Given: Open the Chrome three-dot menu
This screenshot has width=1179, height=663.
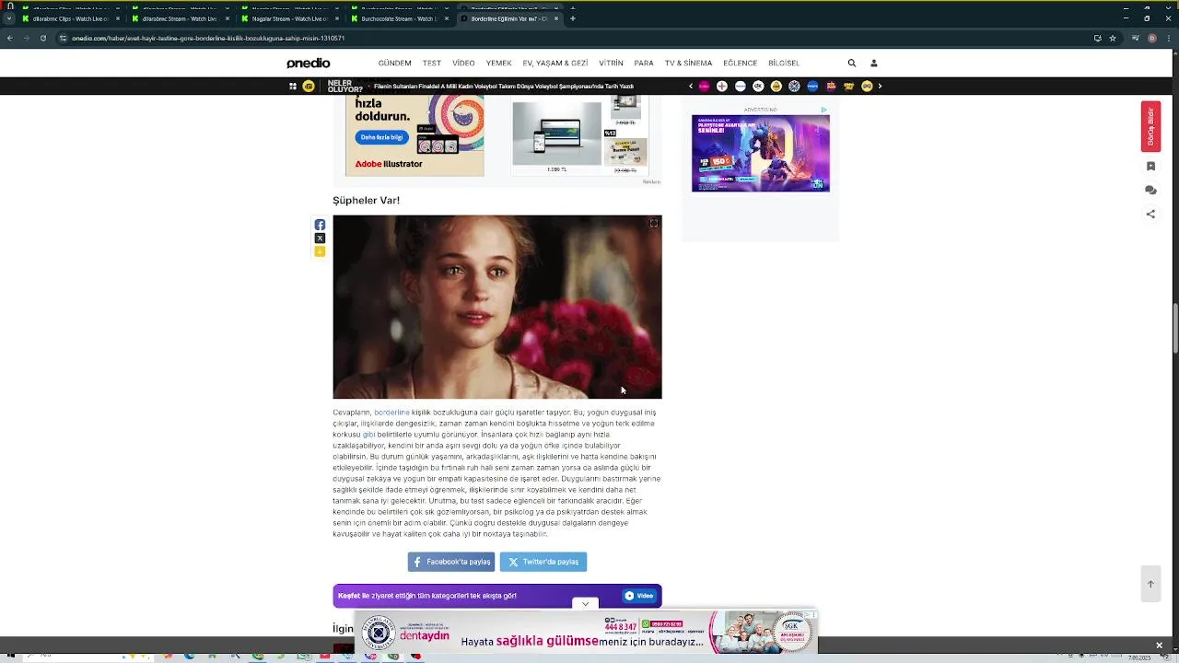Looking at the screenshot, I should point(1168,38).
